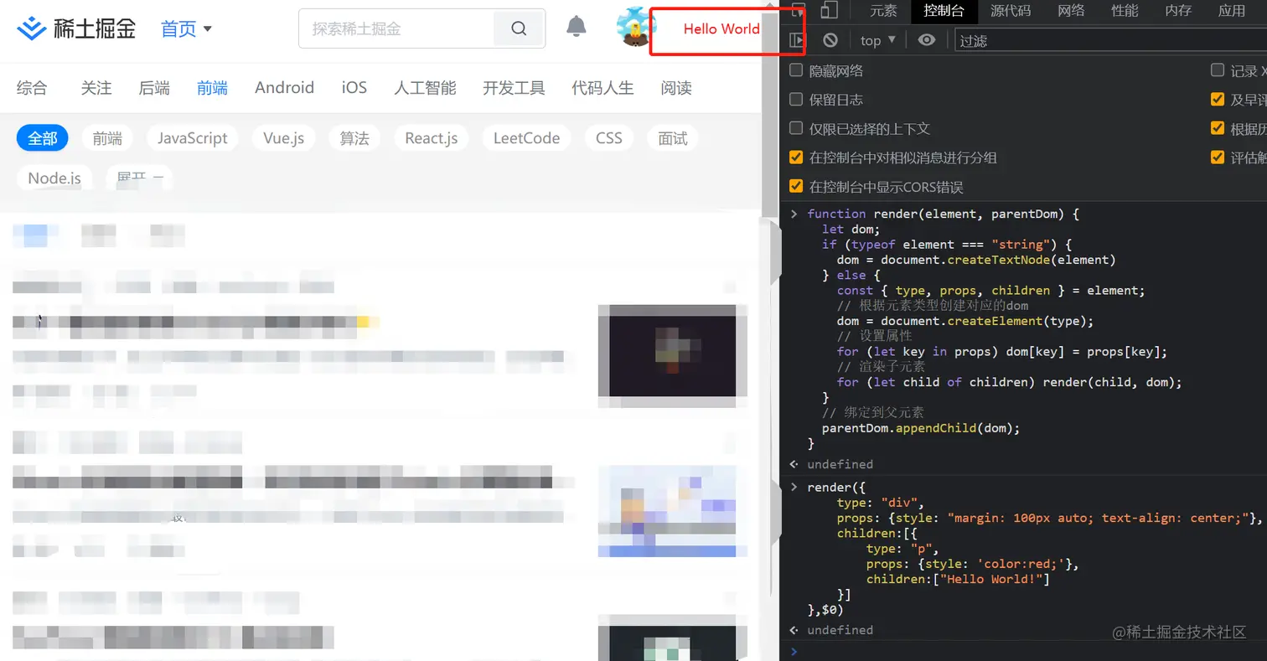Viewport: 1267px width, 661px height.
Task: Click the "},$0)" console line
Action: tap(825, 610)
